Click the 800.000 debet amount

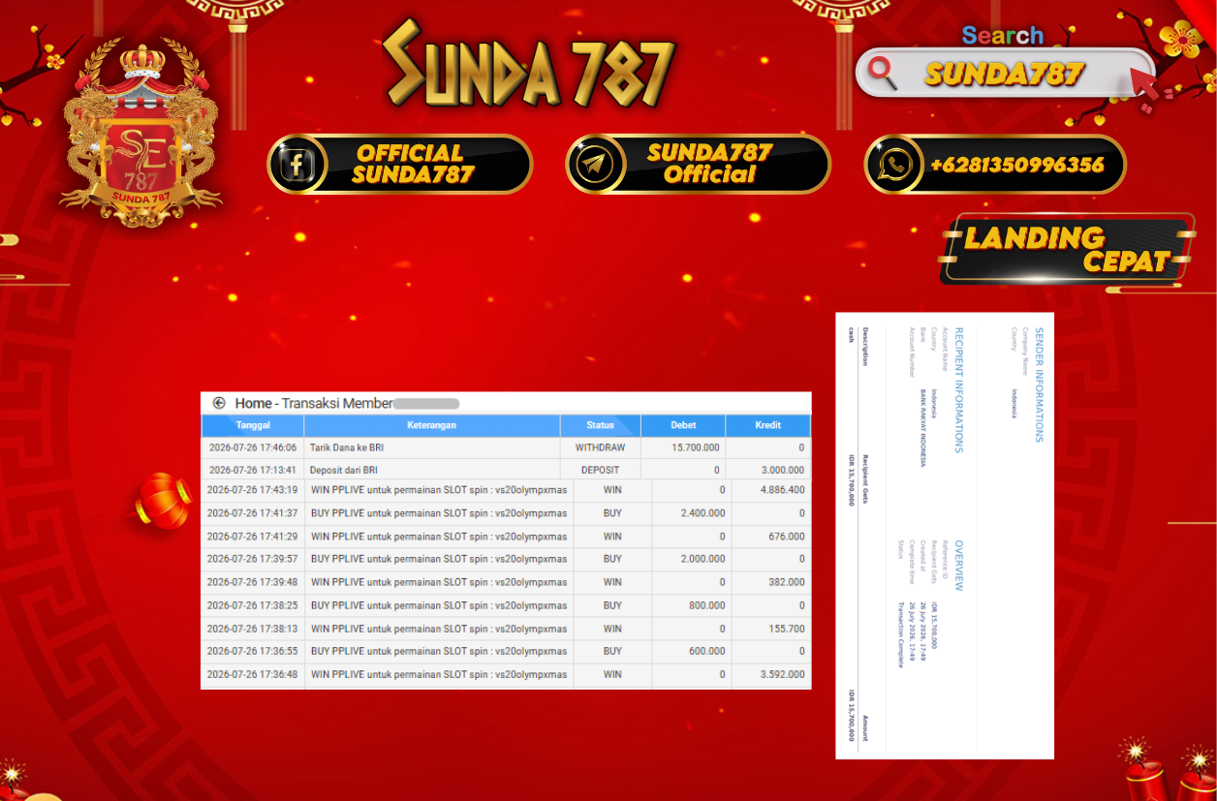click(707, 605)
